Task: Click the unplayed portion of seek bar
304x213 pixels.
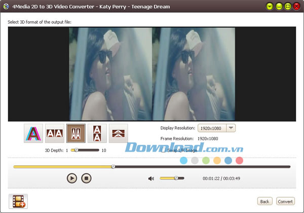Action: pyautogui.click(x=202, y=167)
